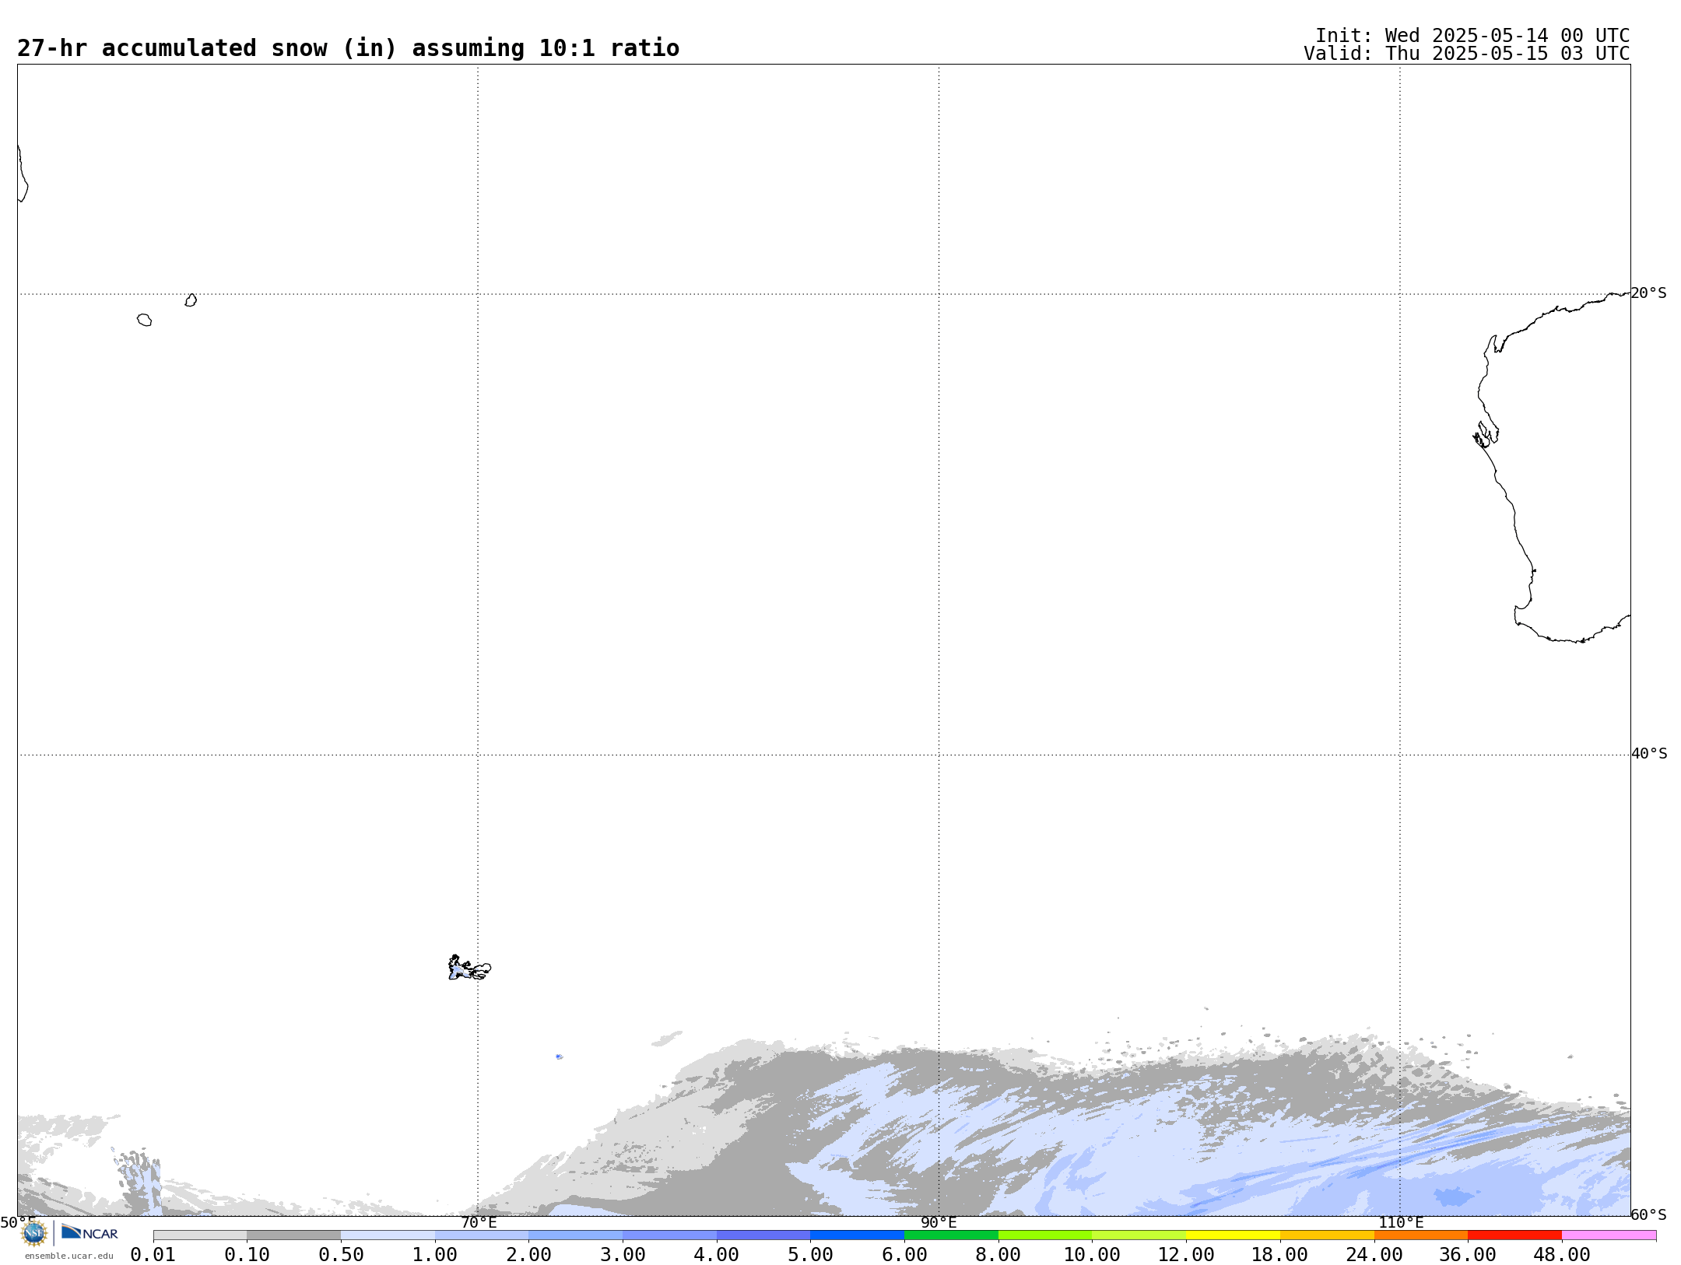Click the NSF logo
1681x1265 pixels.
pyautogui.click(x=34, y=1233)
